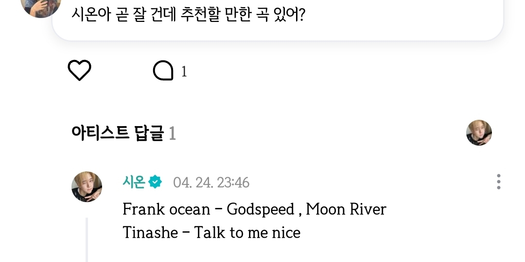Click Moon River in 시온's reply
The width and height of the screenshot is (525, 262).
point(346,209)
